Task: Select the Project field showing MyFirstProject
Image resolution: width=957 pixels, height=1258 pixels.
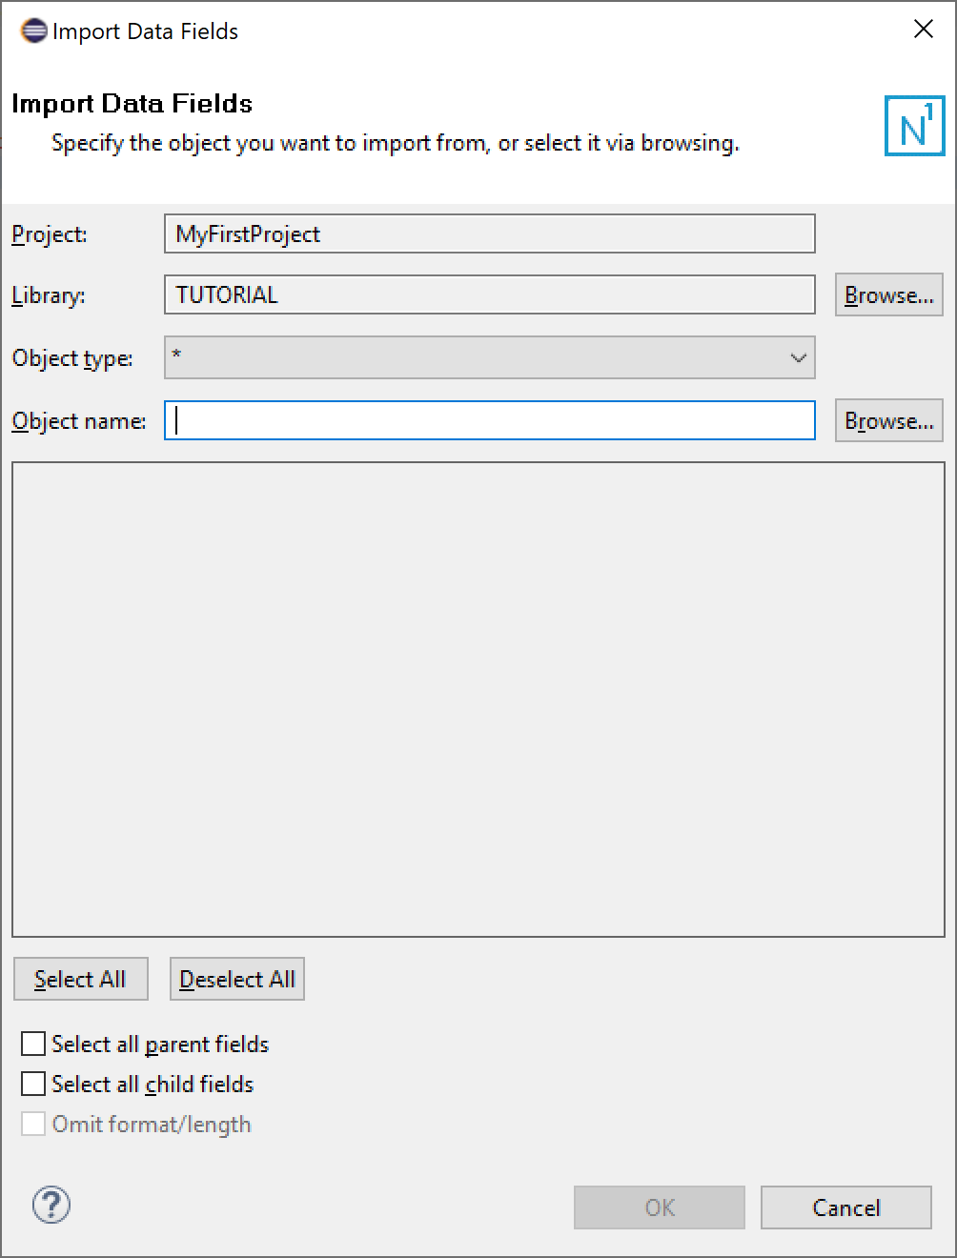Action: point(489,233)
